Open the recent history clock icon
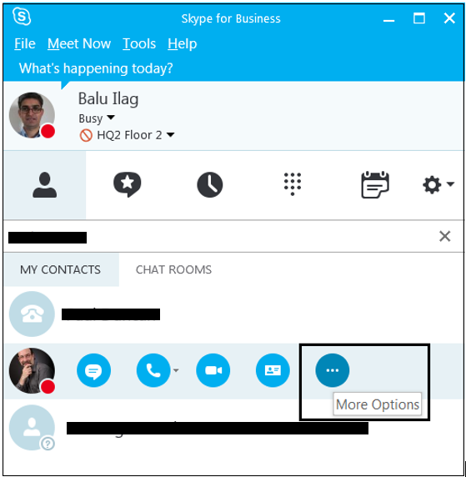 210,184
